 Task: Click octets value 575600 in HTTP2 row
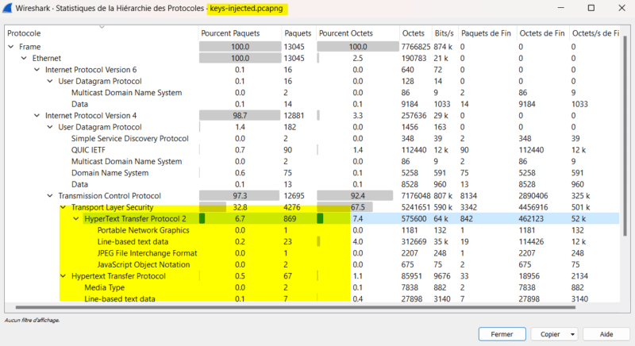pyautogui.click(x=414, y=219)
